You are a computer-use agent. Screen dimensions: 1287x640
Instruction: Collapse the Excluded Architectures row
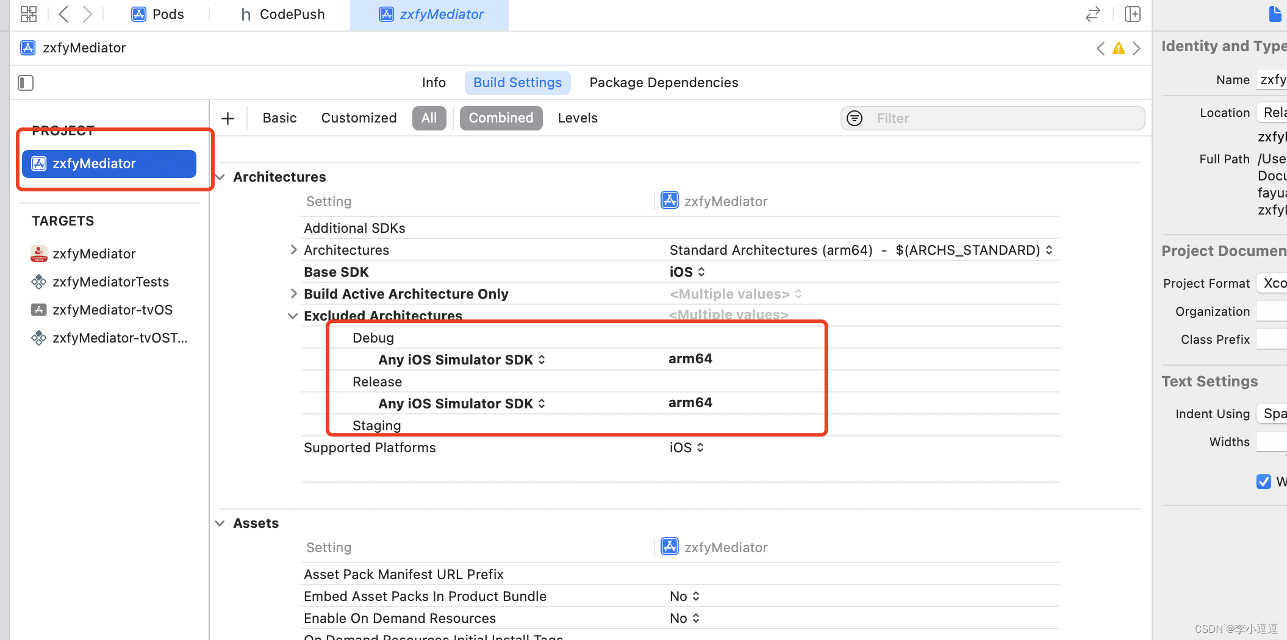coord(293,316)
